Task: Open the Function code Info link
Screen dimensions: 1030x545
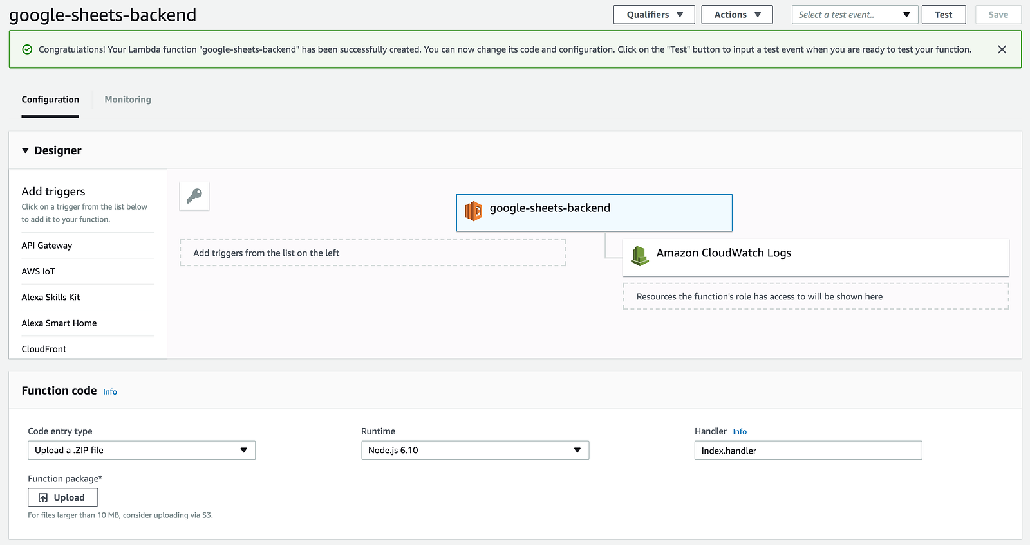Action: 110,392
